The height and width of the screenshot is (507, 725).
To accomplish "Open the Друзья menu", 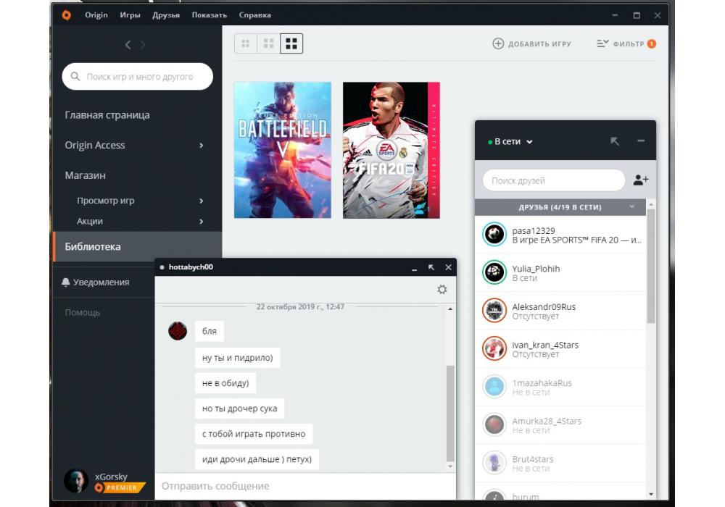I will [166, 15].
